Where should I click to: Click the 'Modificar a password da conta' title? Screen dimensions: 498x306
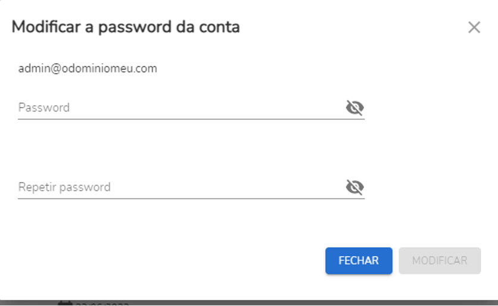click(126, 27)
